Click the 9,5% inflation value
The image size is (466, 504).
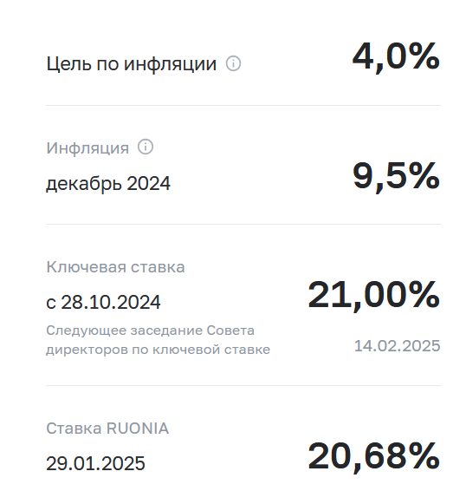tap(396, 176)
